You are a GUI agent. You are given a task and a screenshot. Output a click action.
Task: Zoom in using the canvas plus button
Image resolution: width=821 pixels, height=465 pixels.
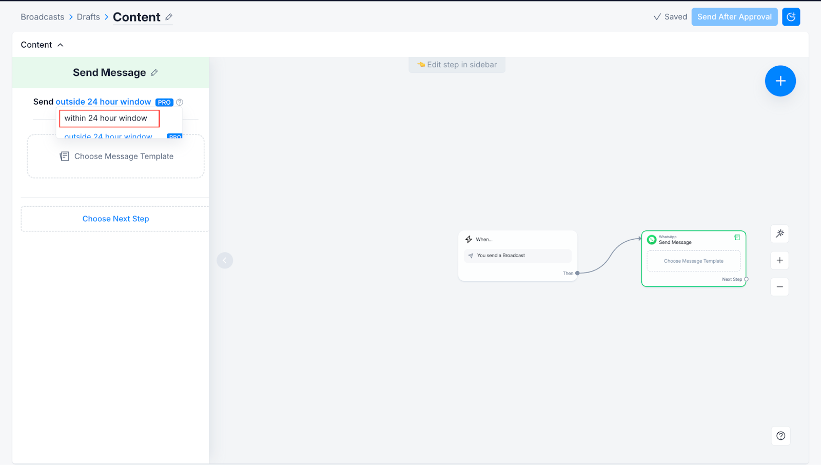point(779,260)
